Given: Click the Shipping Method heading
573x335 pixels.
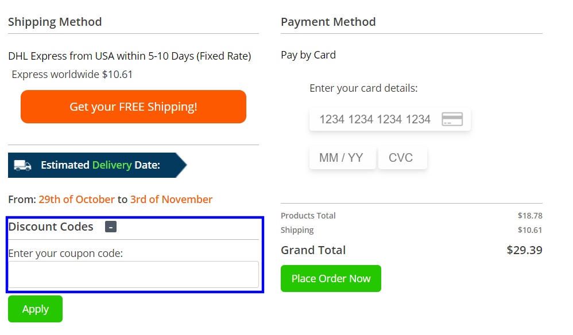Looking at the screenshot, I should click(x=55, y=22).
